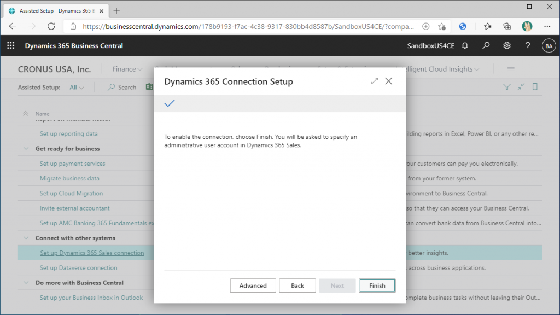Click the Name column header
Screen dimensions: 560x315
click(x=42, y=114)
